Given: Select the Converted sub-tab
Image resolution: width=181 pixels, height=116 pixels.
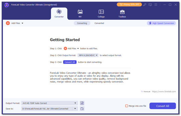Looking at the screenshot, I should 99,23.
